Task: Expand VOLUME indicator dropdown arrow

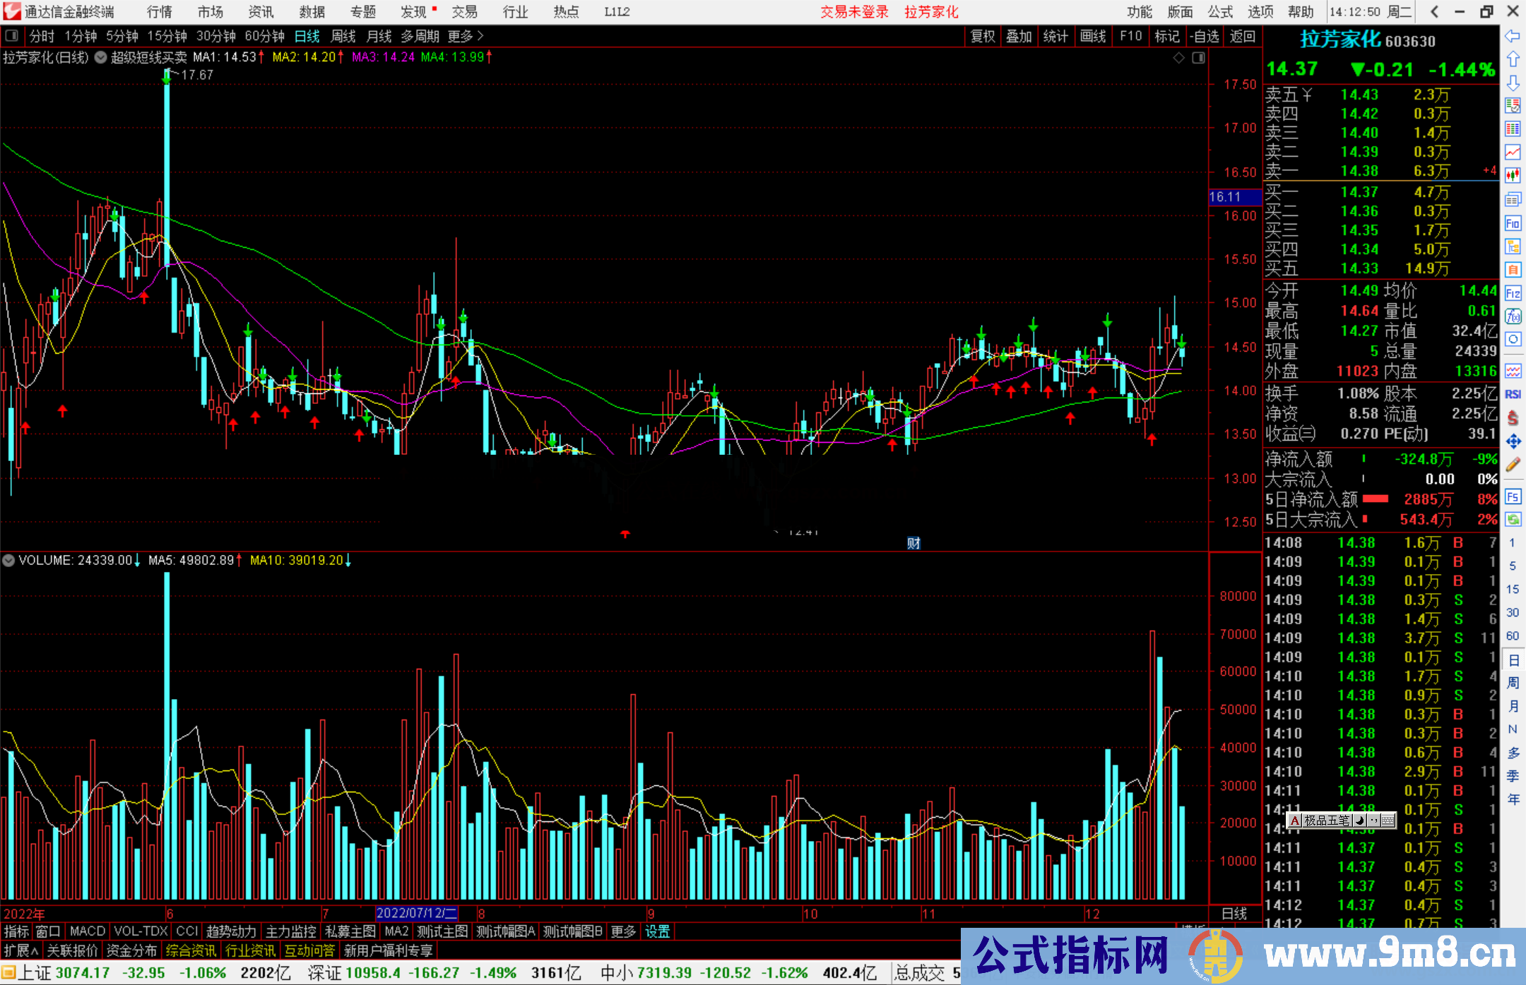Action: 8,560
